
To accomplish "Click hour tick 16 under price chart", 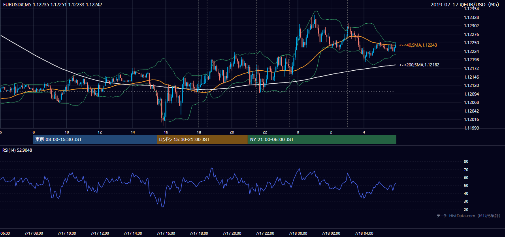I will point(166,132).
